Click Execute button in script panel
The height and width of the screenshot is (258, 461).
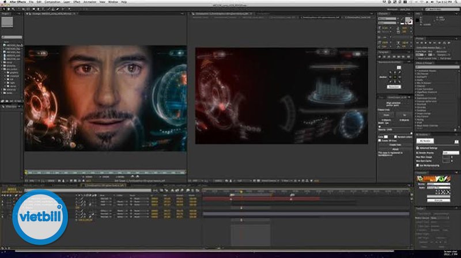[x=439, y=200]
